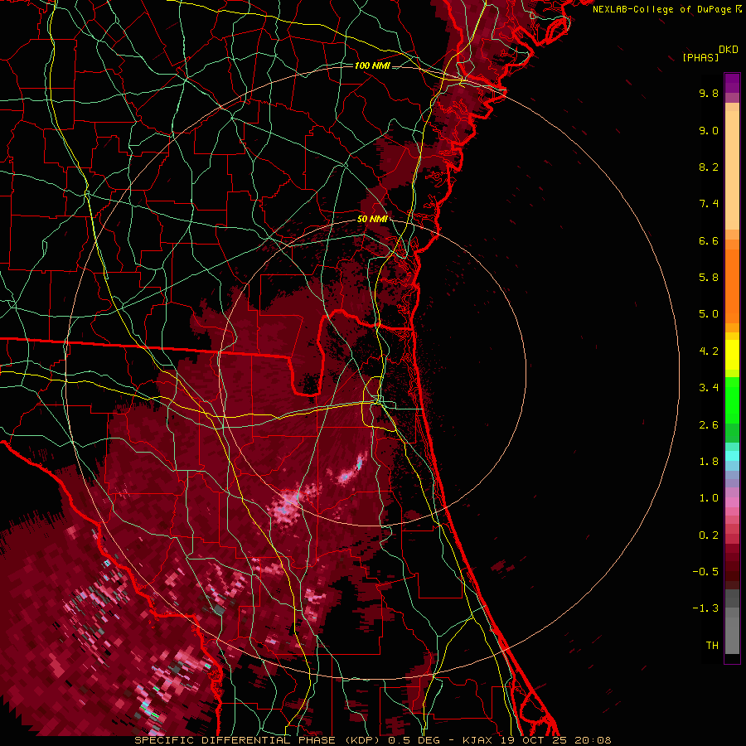The height and width of the screenshot is (746, 746).
Task: Click the 7.4 legend value
Action: click(709, 204)
